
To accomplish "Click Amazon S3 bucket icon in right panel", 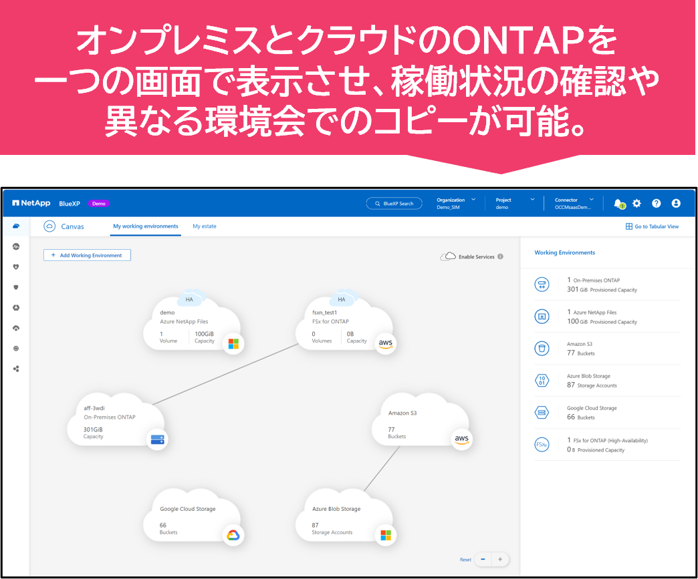I will (542, 349).
